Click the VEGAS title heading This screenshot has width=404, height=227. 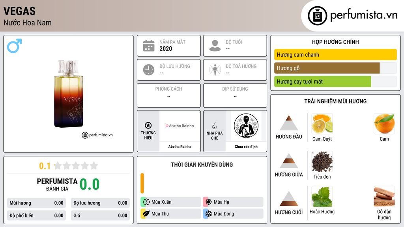(20, 11)
